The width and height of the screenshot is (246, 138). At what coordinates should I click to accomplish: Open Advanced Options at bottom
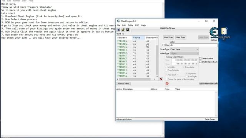124,119
